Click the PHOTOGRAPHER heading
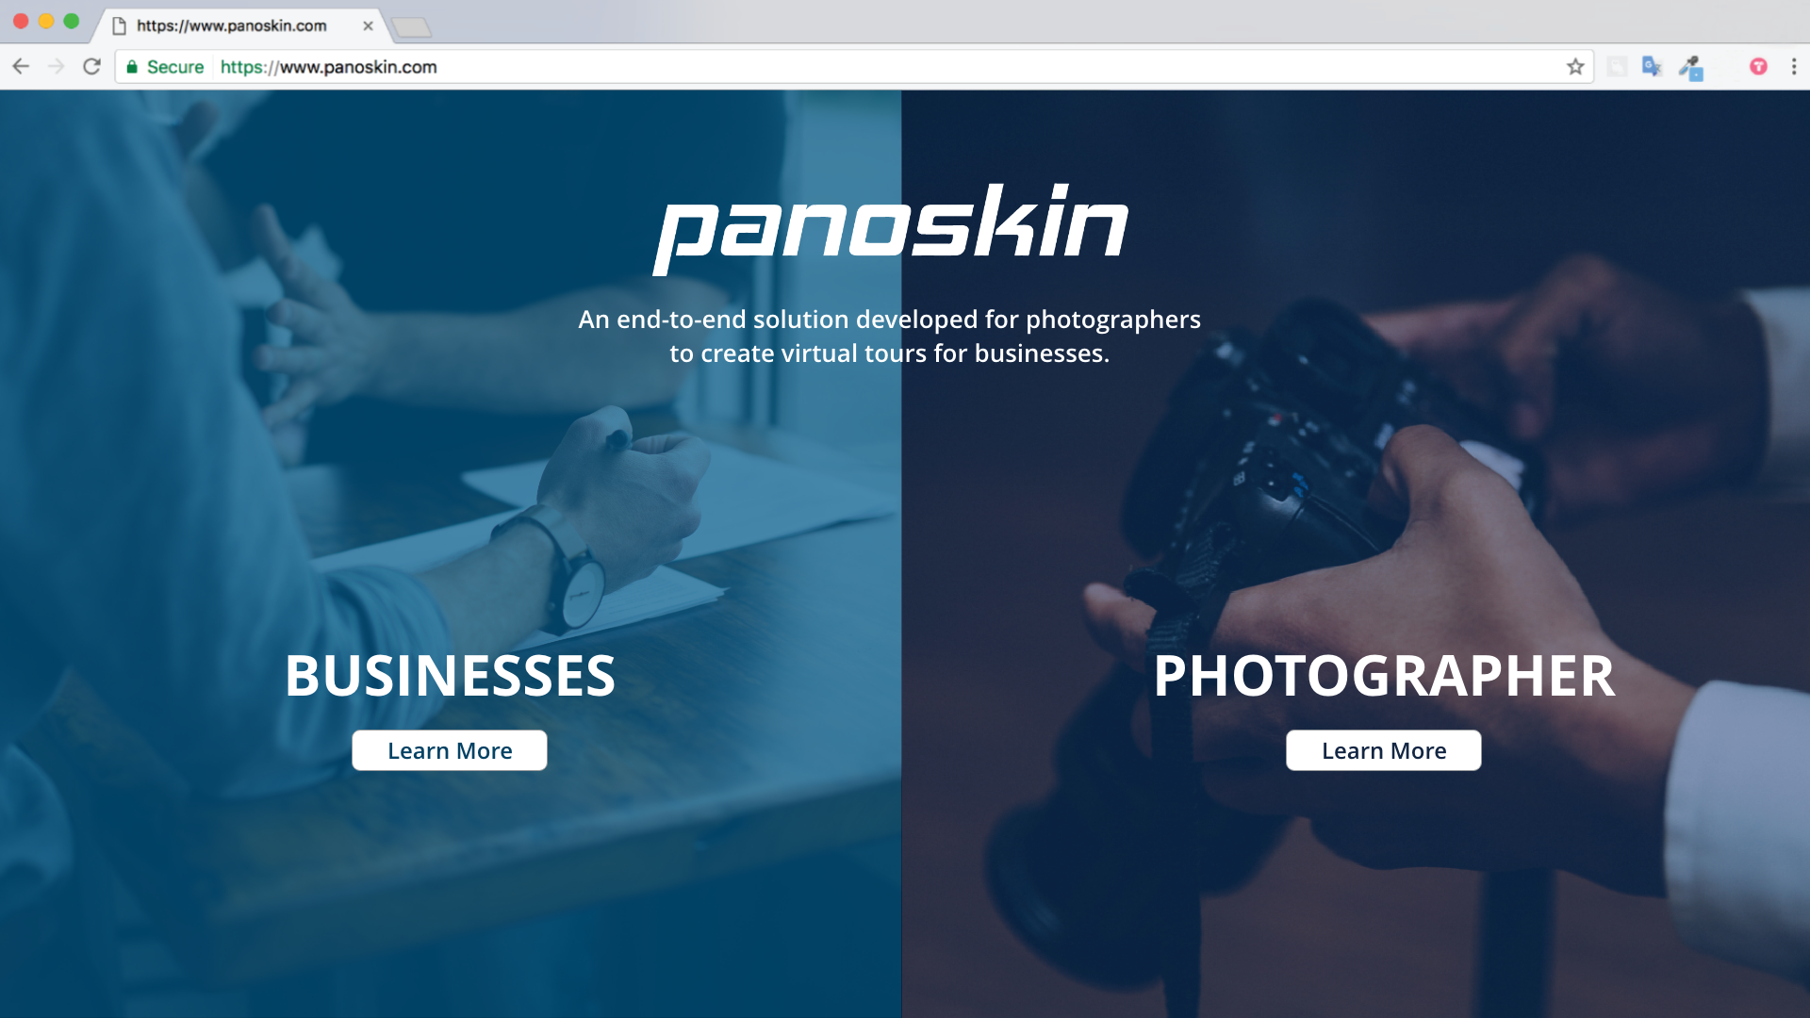This screenshot has width=1810, height=1018. click(x=1384, y=676)
